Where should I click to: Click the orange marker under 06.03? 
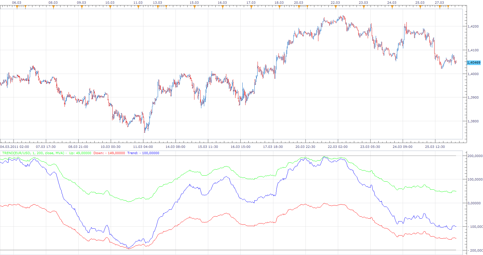(x=17, y=7)
